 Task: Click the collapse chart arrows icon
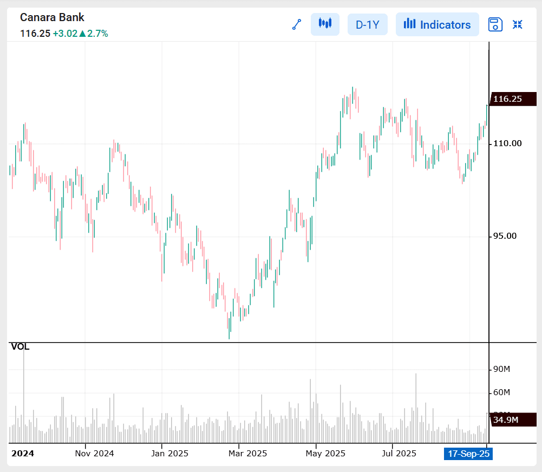click(x=518, y=24)
